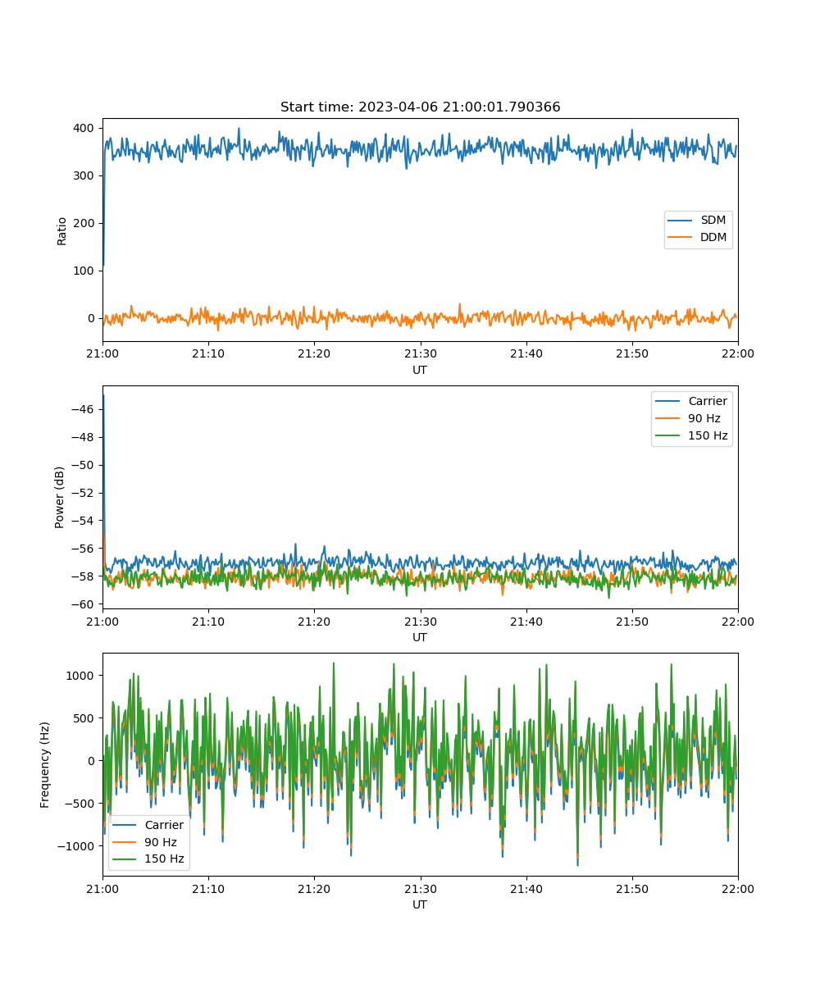The image size is (820, 984).
Task: Click the plot title showing start time 2023-04-06
Action: tap(420, 107)
